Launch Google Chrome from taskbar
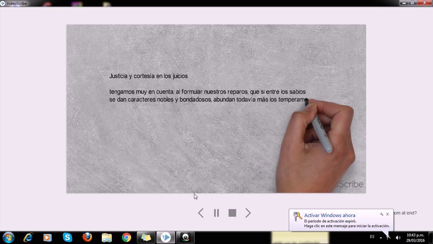Viewport: 433px width, 244px height. pos(127,238)
